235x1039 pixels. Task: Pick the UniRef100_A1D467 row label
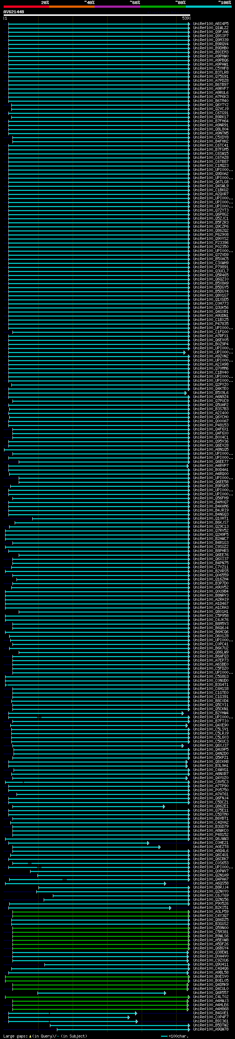coord(210,603)
